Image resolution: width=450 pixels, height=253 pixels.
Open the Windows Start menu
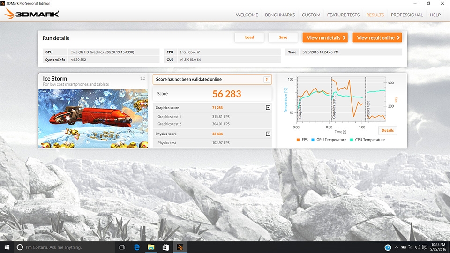[7, 247]
